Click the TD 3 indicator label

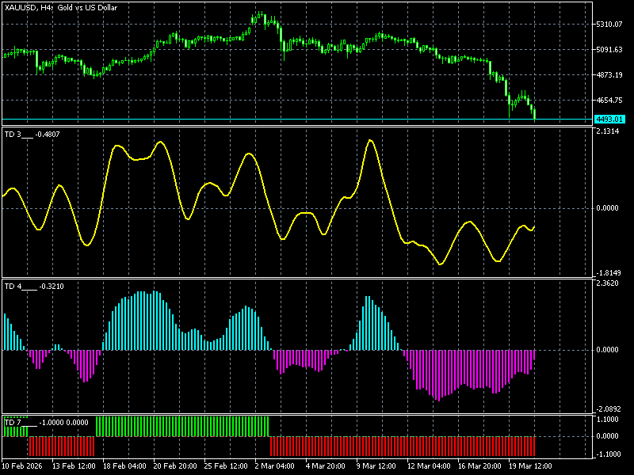pos(32,135)
